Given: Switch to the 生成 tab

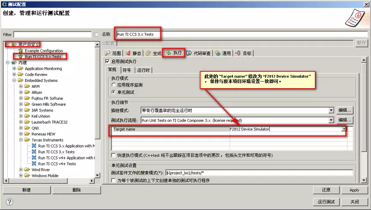Looking at the screenshot, I should 154,53.
